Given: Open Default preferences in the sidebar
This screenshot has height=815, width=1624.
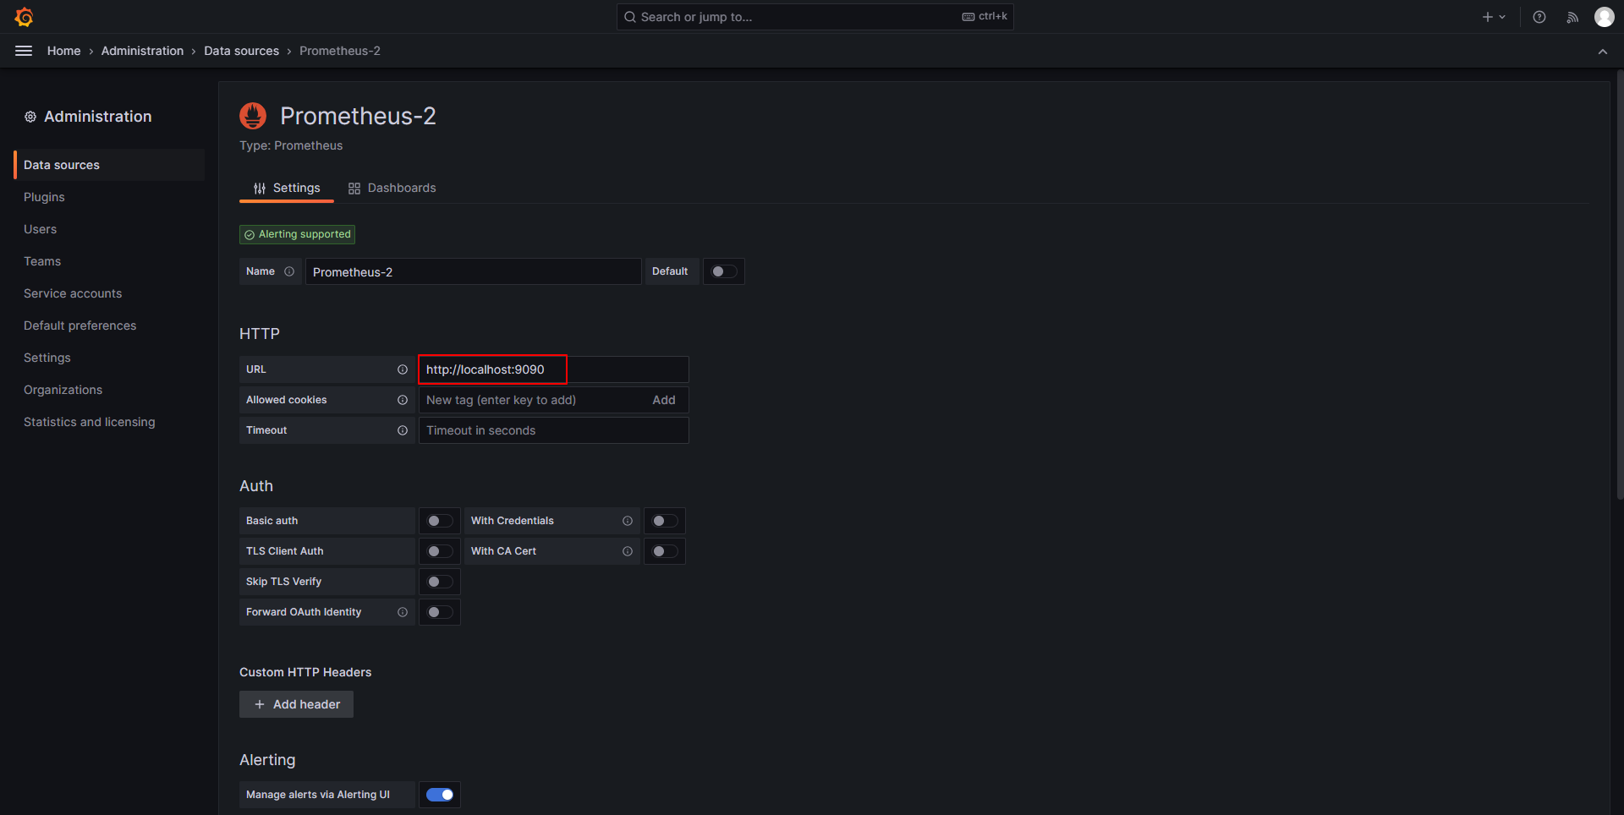Looking at the screenshot, I should pyautogui.click(x=80, y=325).
